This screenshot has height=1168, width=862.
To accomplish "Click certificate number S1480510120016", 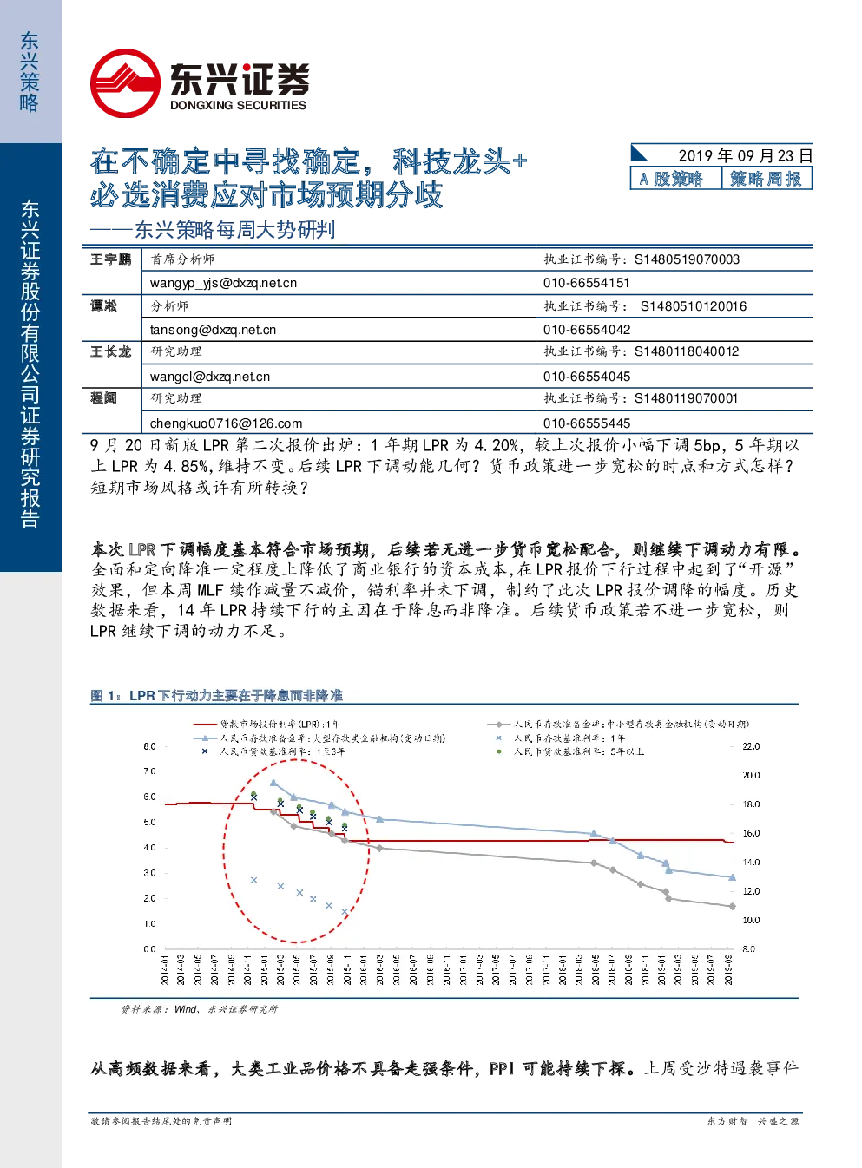I will (694, 306).
